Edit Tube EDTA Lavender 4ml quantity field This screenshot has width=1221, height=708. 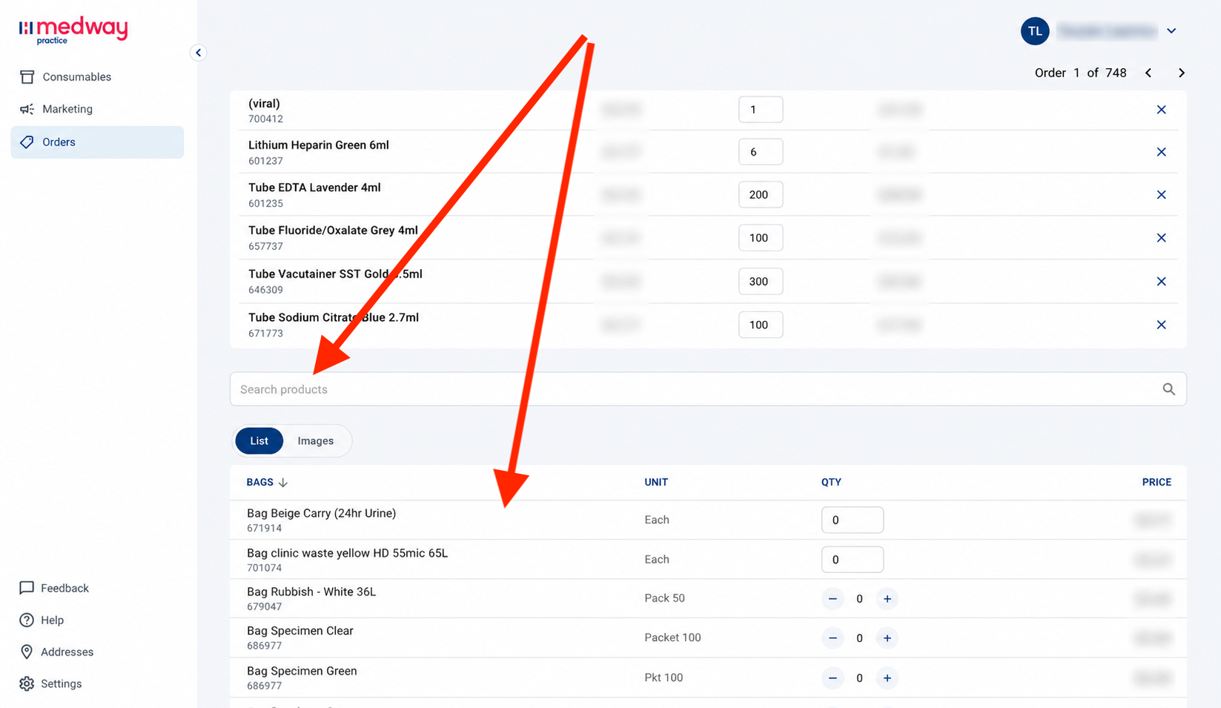pos(761,195)
